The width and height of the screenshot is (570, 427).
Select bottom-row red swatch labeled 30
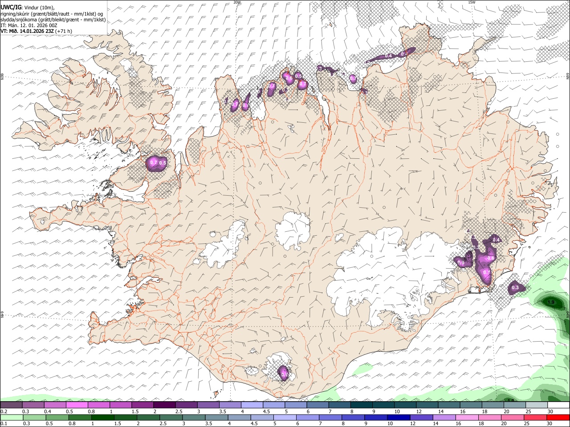[x=558, y=417]
